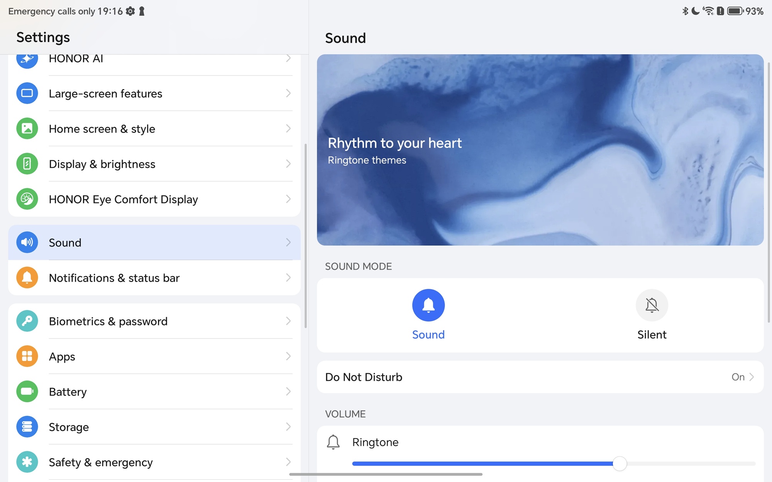Open Notifications & status bar settings
This screenshot has height=482, width=772.
tap(154, 278)
